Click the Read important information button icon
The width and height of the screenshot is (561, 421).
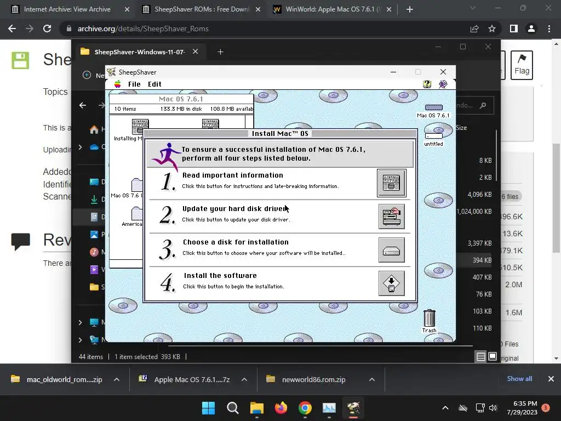[x=391, y=183]
